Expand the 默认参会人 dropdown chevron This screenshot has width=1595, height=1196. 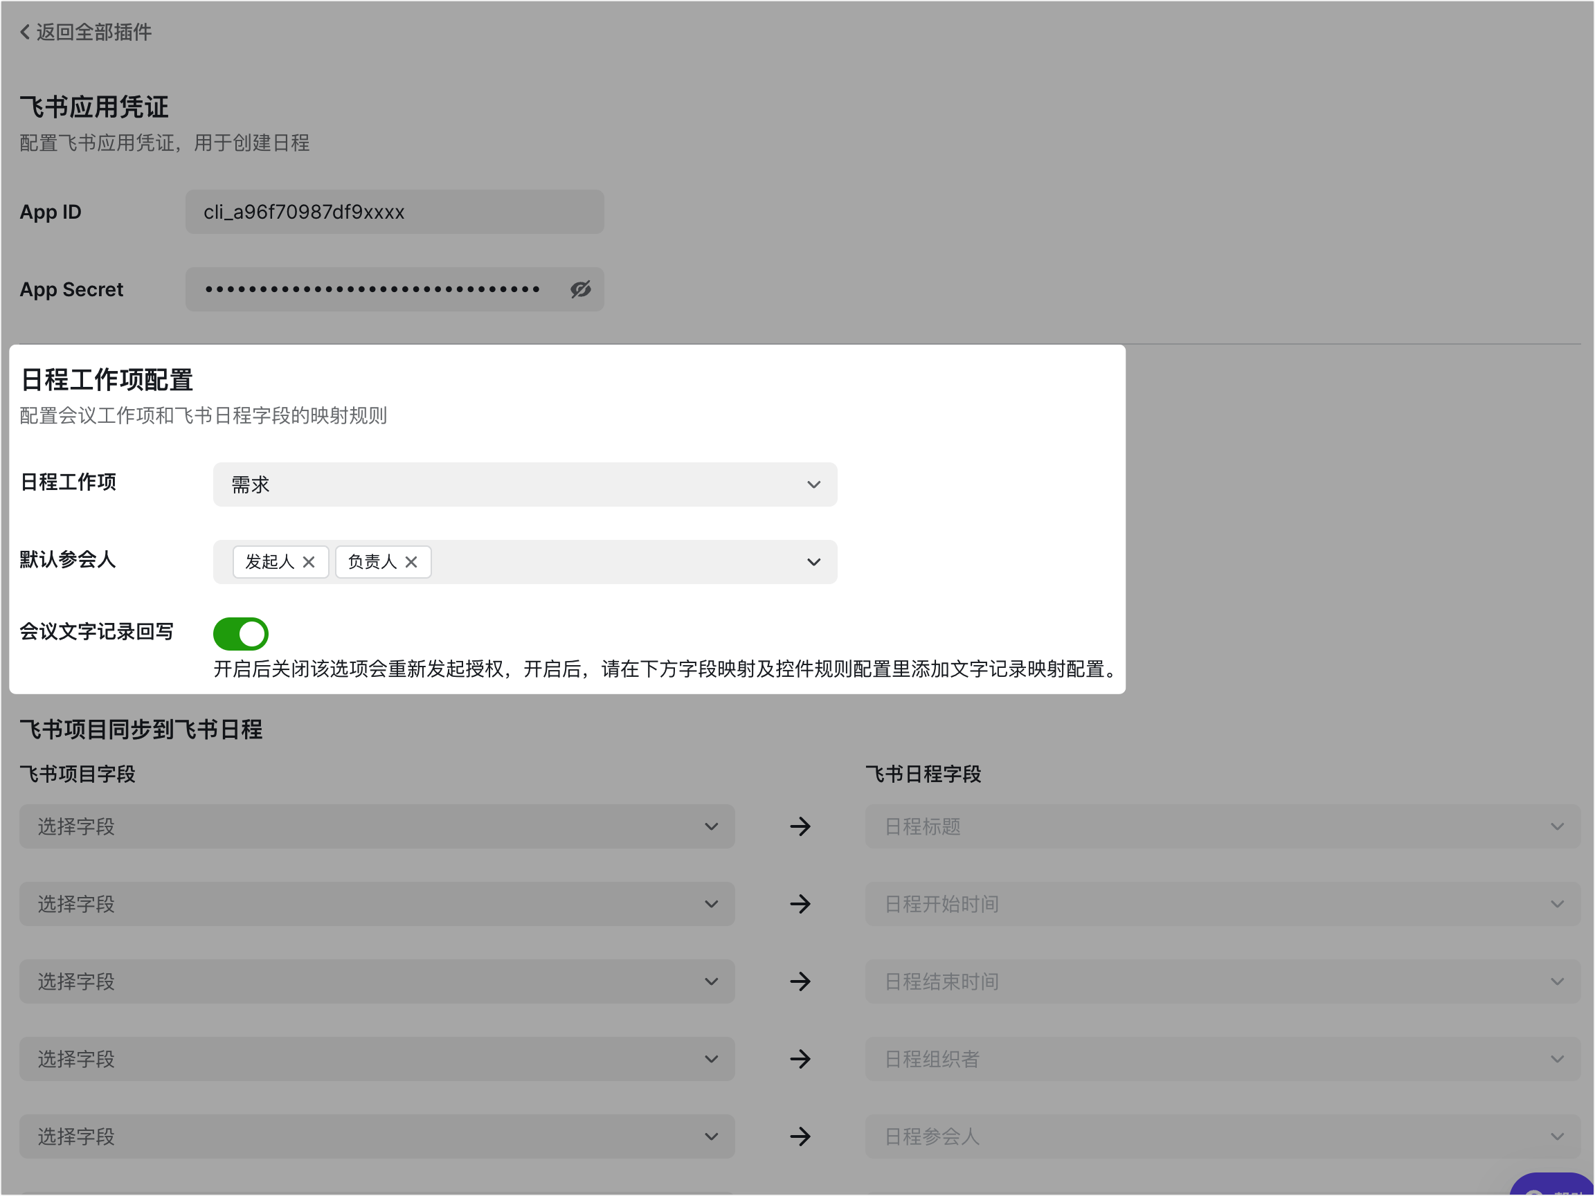point(813,561)
